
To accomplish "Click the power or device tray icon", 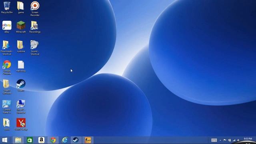I will [230, 140].
